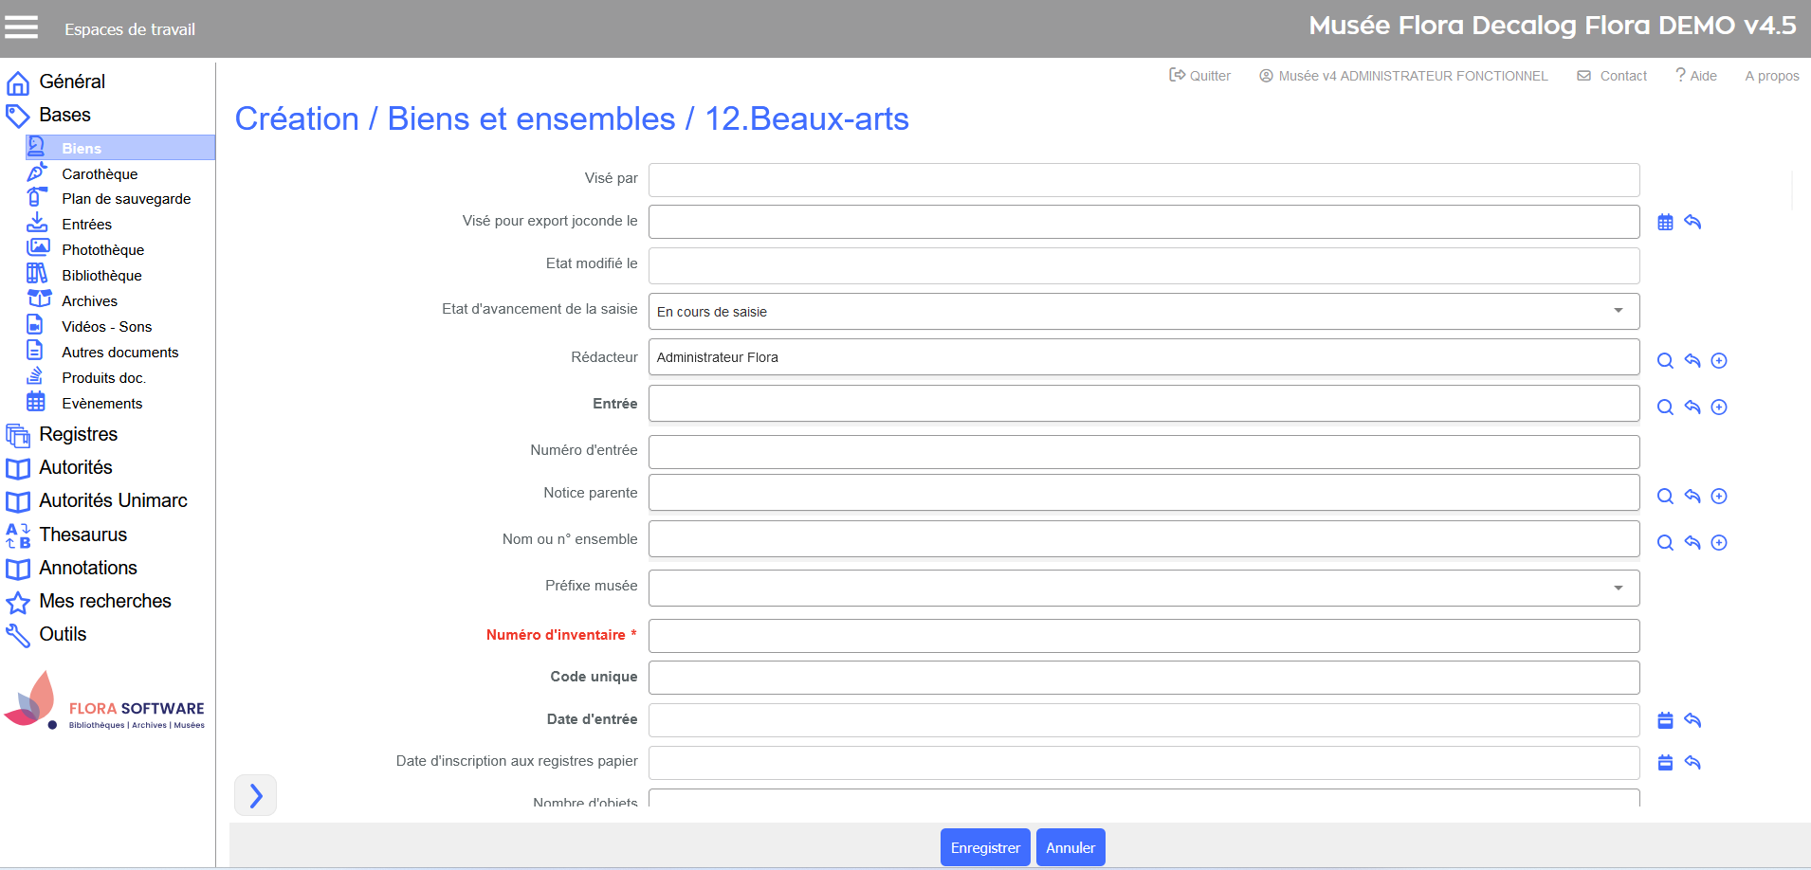Clear Notice parente with the undo arrow
The image size is (1811, 870).
point(1692,496)
